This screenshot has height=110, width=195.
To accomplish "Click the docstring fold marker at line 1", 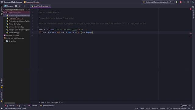I will (x=38, y=9).
